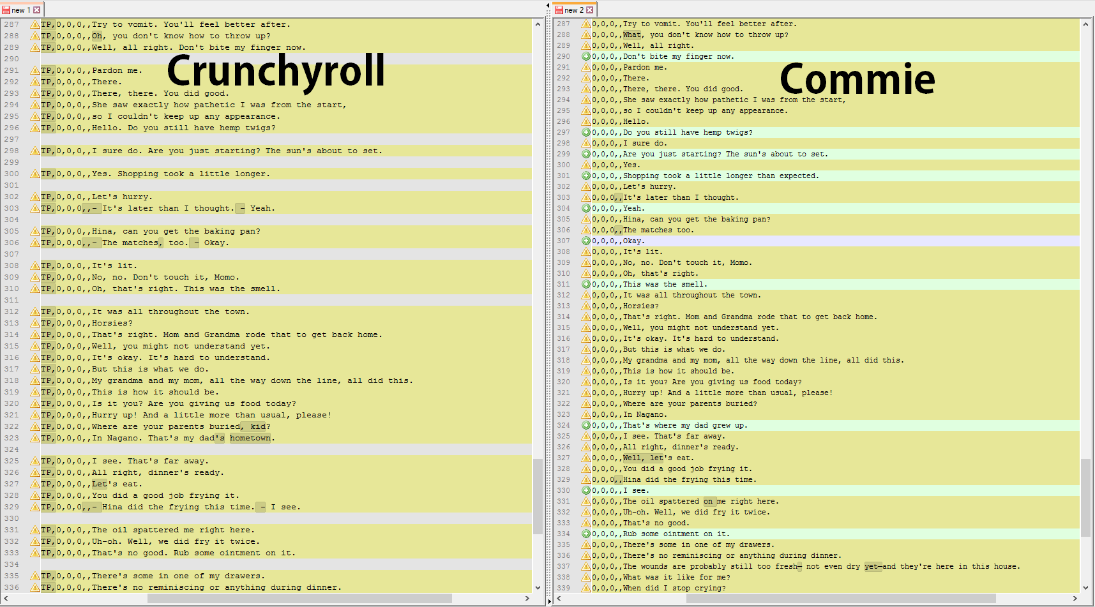Click warning marker beside left 'Yes. Shopping took a little longer.'
Image resolution: width=1095 pixels, height=607 pixels.
click(x=35, y=174)
